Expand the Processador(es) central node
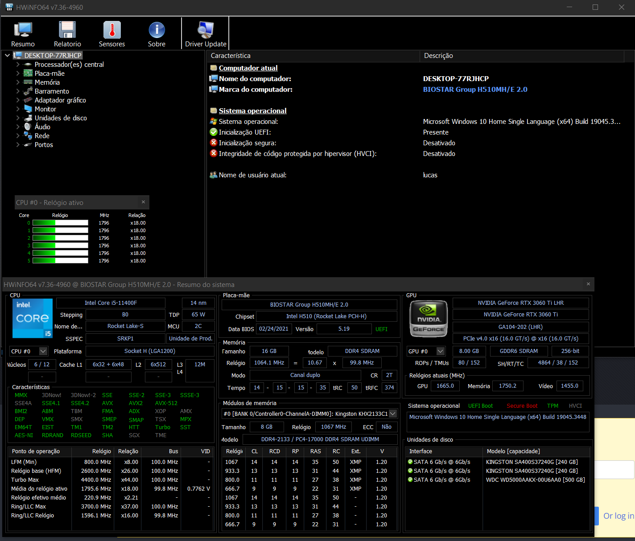Image resolution: width=635 pixels, height=541 pixels. (x=18, y=64)
